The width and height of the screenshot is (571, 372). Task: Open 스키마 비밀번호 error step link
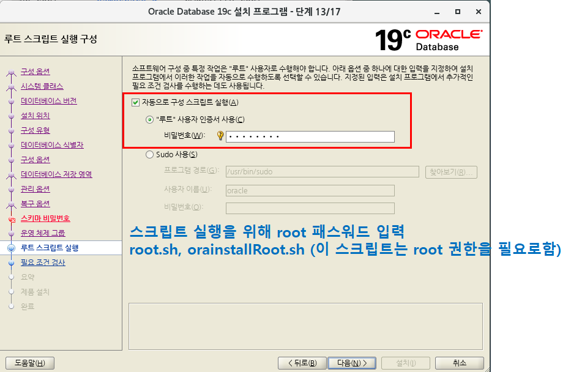45,218
